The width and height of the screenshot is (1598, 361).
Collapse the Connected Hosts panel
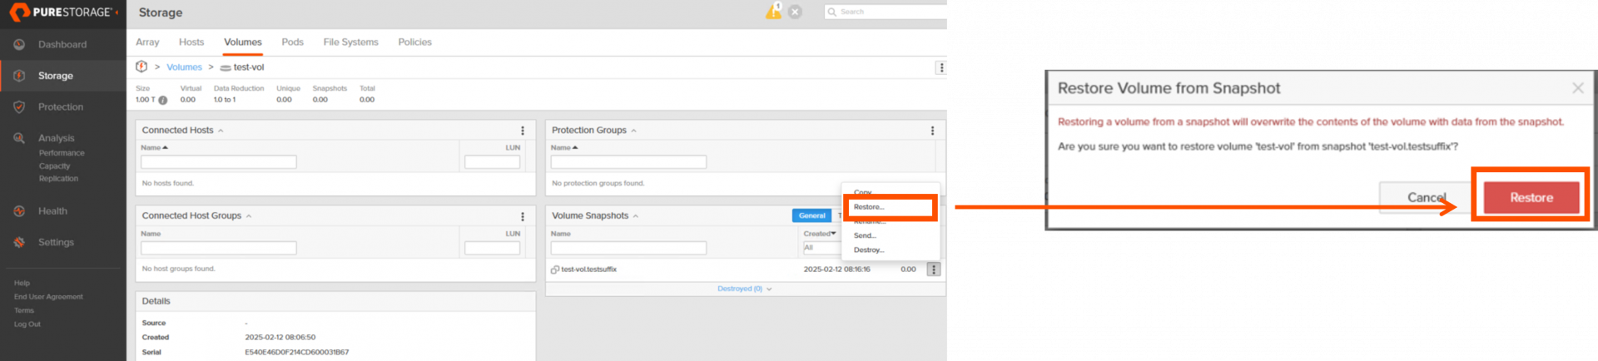[221, 131]
